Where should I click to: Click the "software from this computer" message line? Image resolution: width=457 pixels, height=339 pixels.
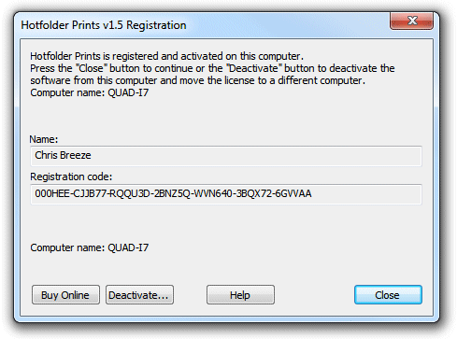(197, 80)
